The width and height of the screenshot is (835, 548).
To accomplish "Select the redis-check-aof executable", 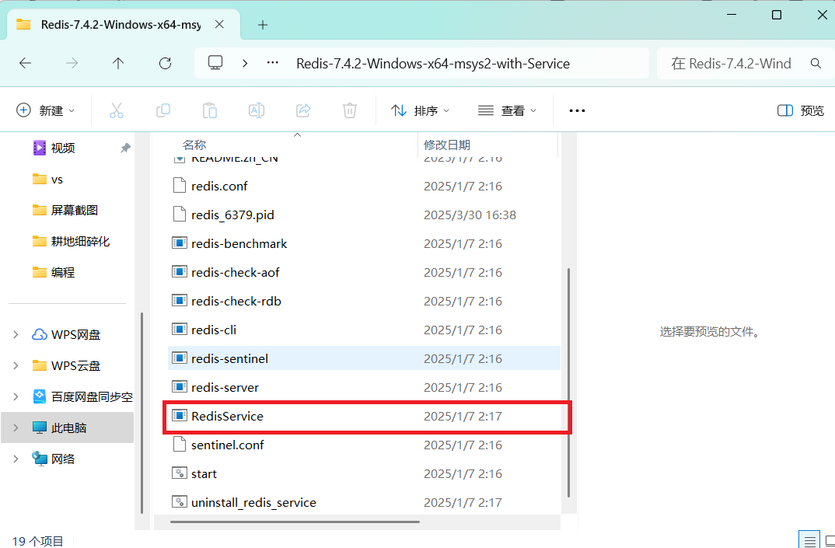I will pyautogui.click(x=365, y=272).
